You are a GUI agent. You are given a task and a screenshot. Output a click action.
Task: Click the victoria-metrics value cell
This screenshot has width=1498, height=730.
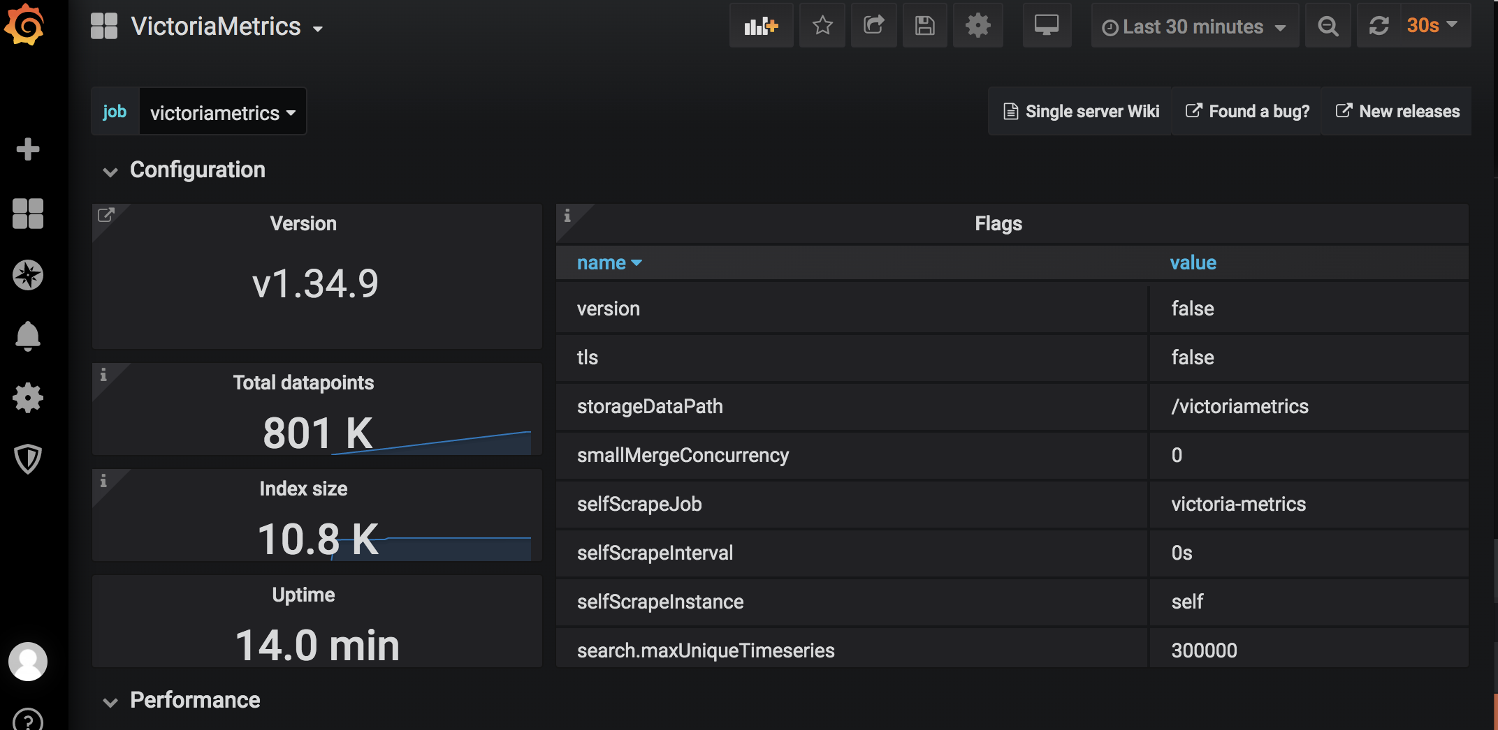tap(1309, 504)
